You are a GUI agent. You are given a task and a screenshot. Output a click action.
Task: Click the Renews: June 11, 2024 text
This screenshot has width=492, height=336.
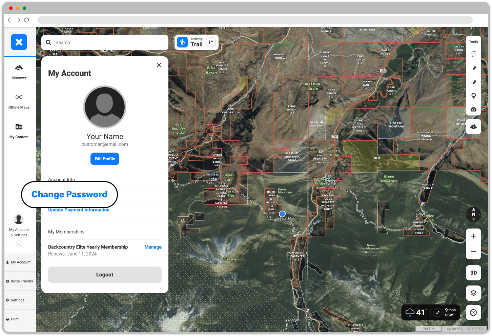tap(73, 254)
